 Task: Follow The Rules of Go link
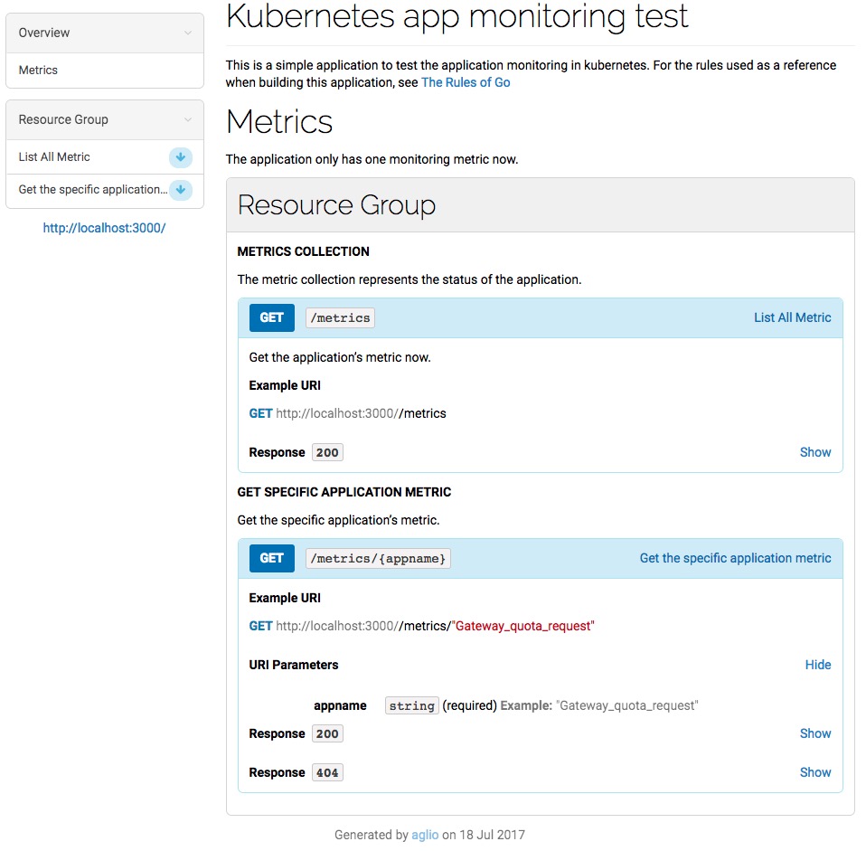[x=466, y=82]
